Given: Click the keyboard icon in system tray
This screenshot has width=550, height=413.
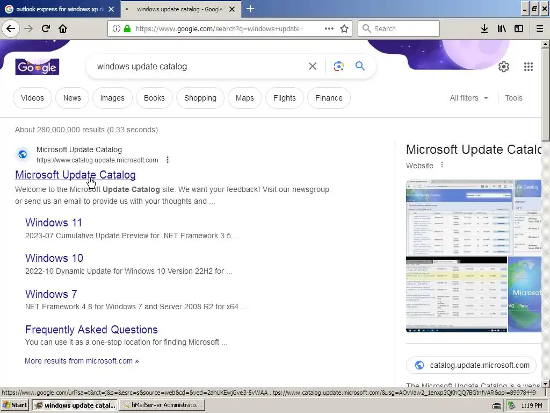Looking at the screenshot, I should [497, 405].
